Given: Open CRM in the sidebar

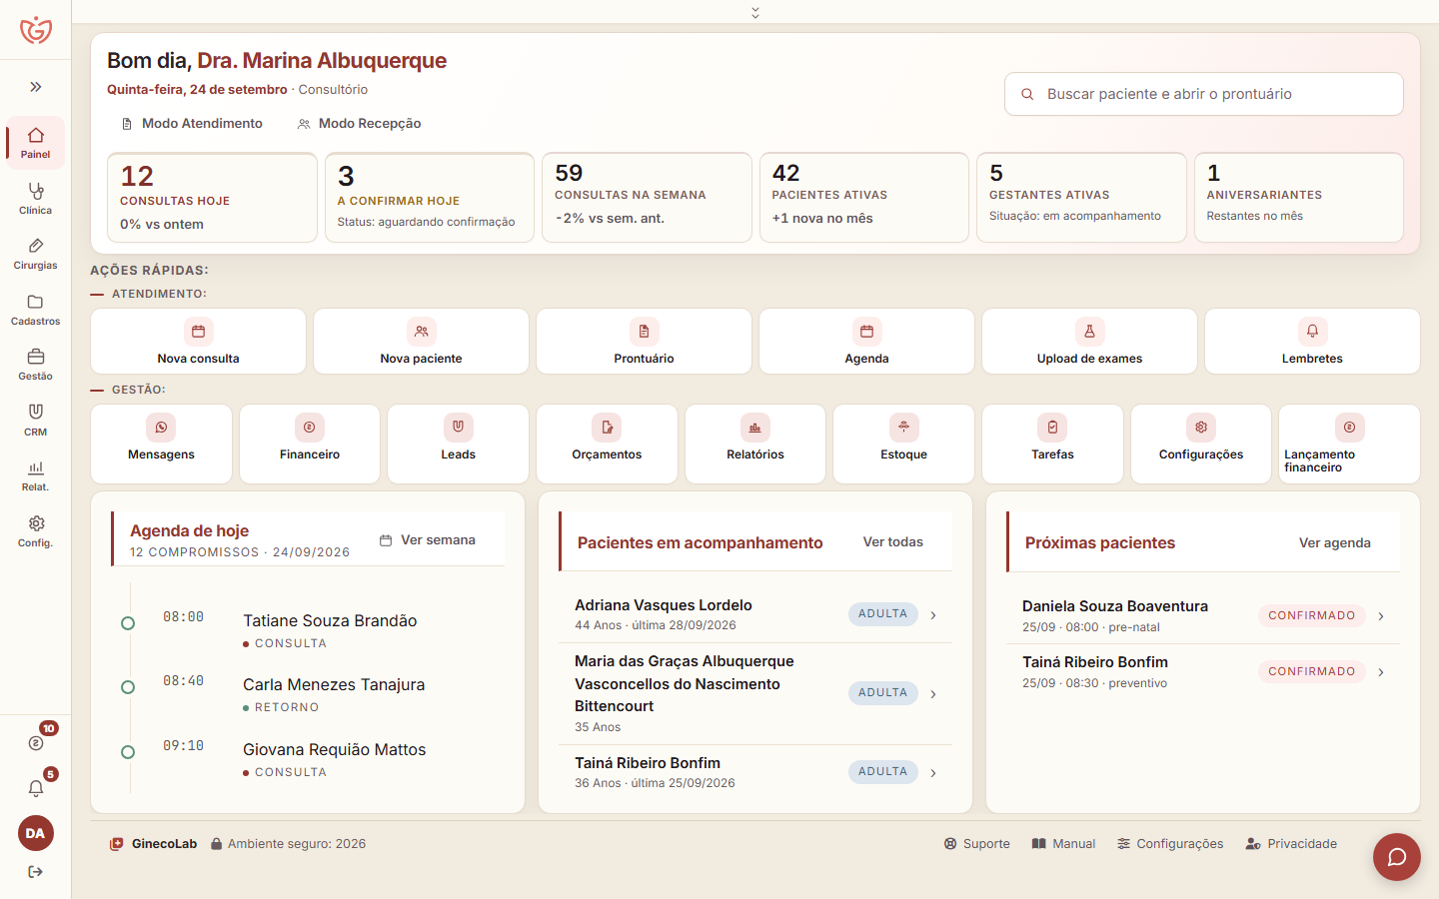Looking at the screenshot, I should click(35, 421).
